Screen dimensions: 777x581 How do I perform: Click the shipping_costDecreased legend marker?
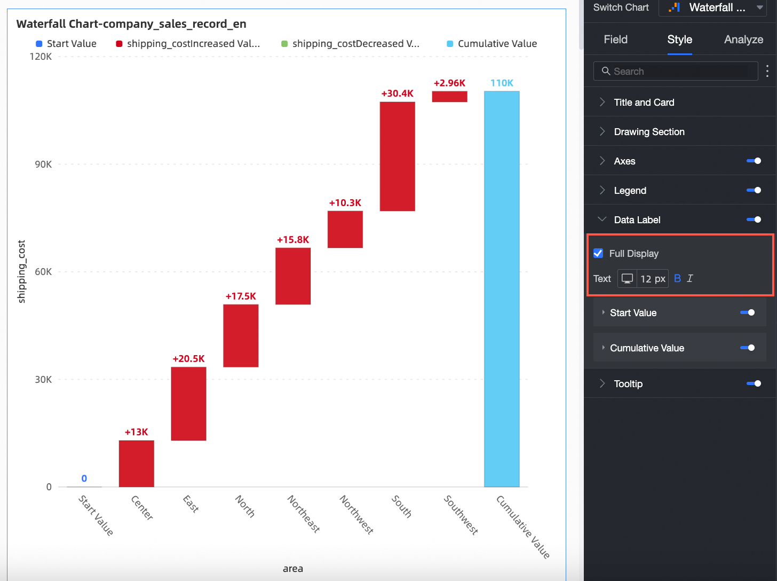[284, 44]
